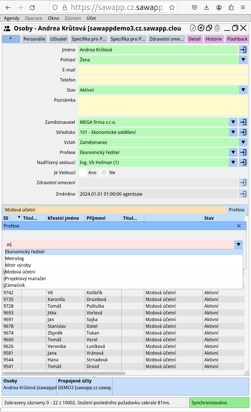Image resolution: width=251 pixels, height=412 pixels.
Task: Open link arrow beside Nadřízený vedoucí field
Action: coord(243,162)
